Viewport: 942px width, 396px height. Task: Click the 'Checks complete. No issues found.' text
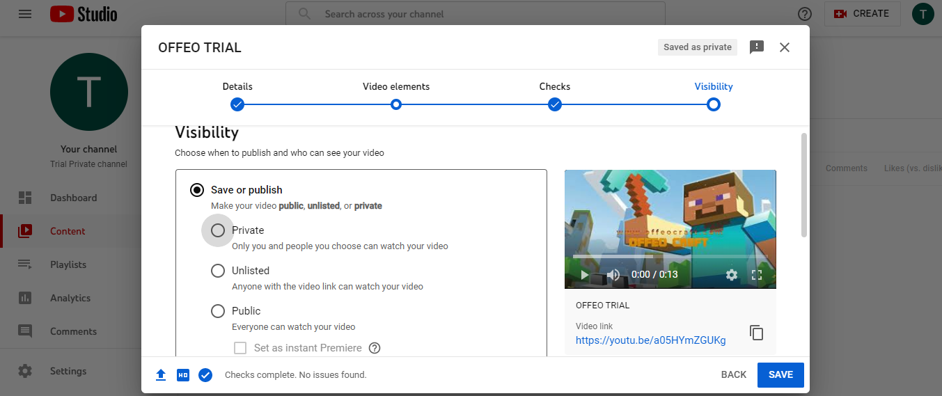(295, 375)
